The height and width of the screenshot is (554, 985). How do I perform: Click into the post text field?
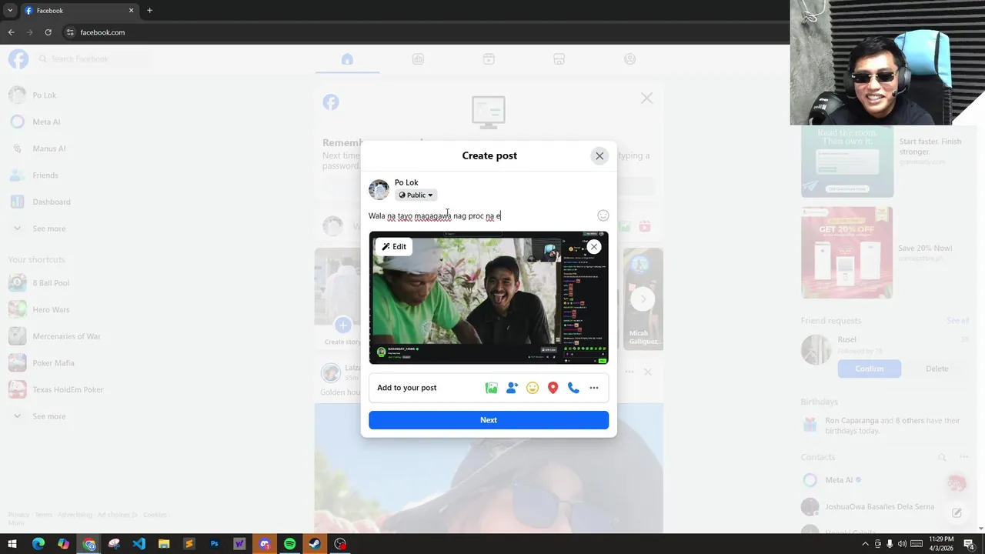pyautogui.click(x=481, y=215)
